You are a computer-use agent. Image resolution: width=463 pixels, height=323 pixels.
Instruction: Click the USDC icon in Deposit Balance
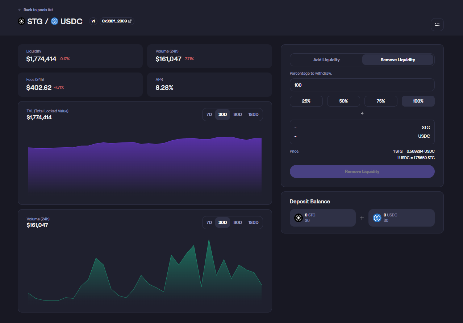click(x=377, y=218)
